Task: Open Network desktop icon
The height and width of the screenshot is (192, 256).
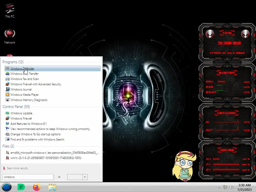Action: point(10,36)
